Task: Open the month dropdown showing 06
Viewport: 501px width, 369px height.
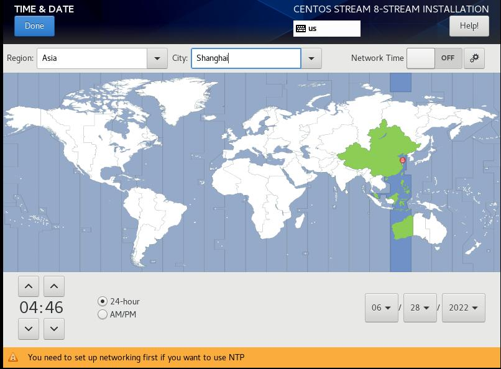Action: pos(382,307)
